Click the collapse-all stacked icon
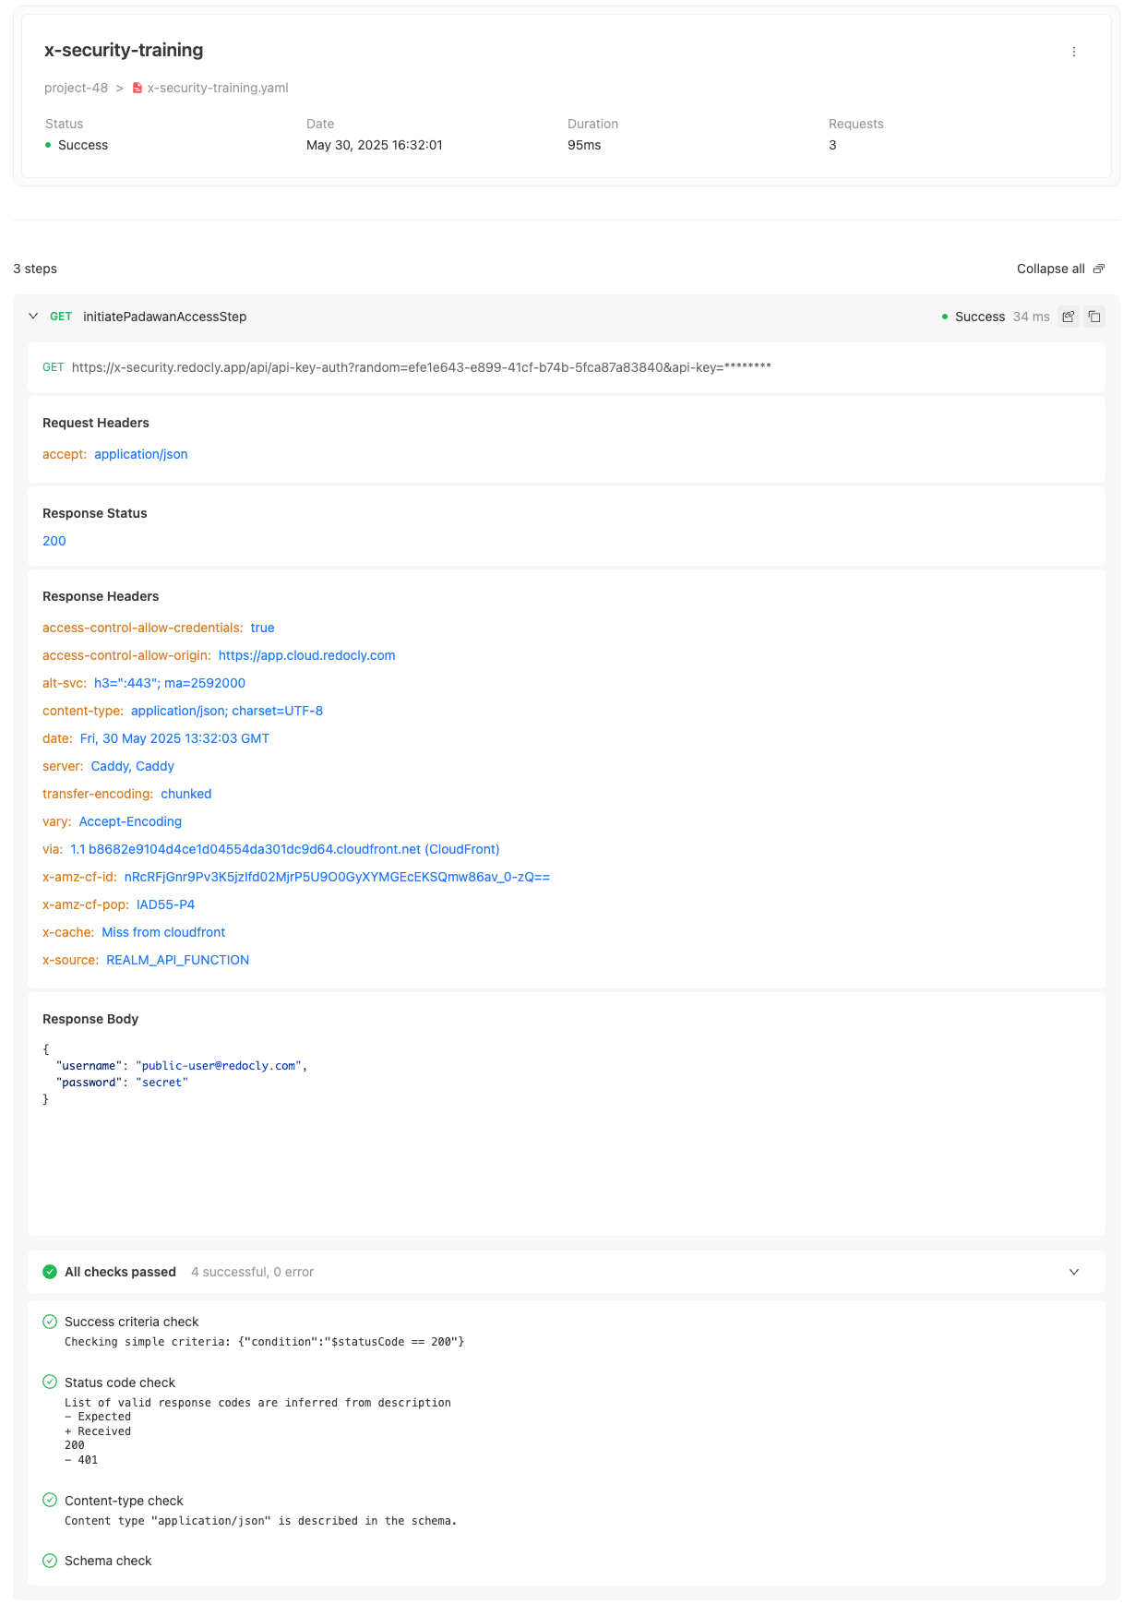This screenshot has width=1135, height=1604. pyautogui.click(x=1098, y=269)
